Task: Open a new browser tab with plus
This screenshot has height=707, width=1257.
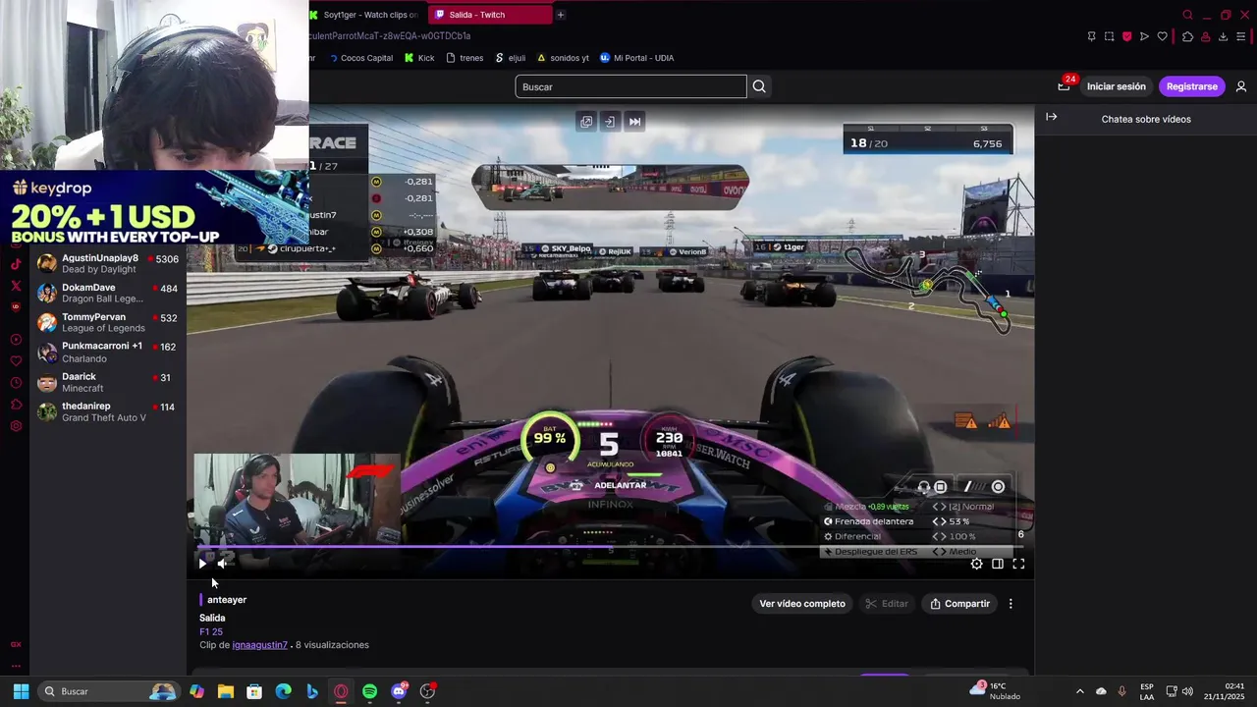Action: click(561, 15)
